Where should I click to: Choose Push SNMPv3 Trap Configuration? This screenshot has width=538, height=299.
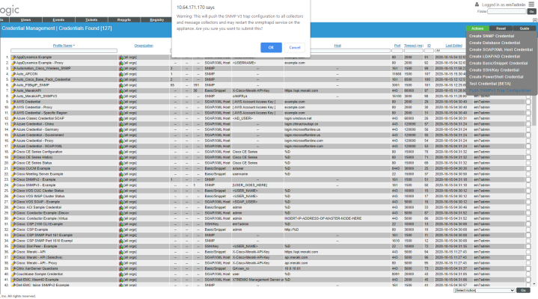coord(500,90)
